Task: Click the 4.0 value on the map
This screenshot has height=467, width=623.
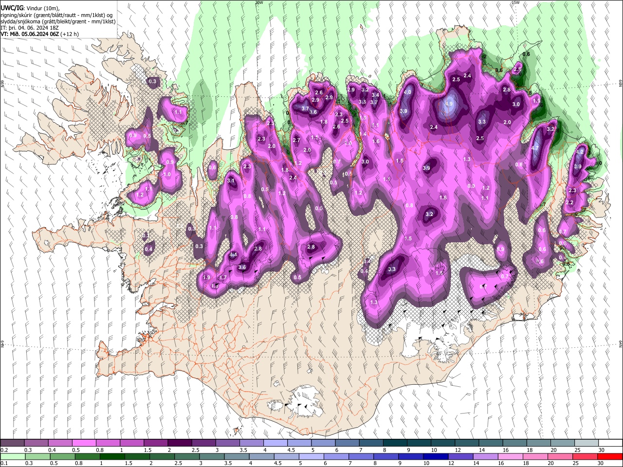Action: tap(407, 92)
